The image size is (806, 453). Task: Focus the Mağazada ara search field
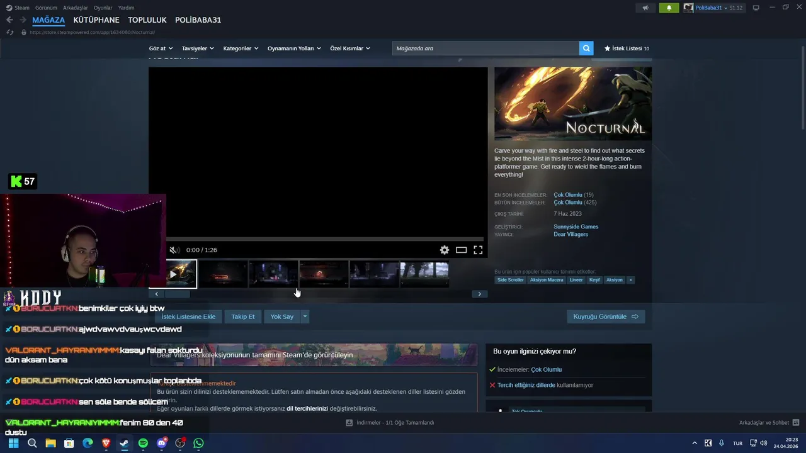click(x=485, y=48)
